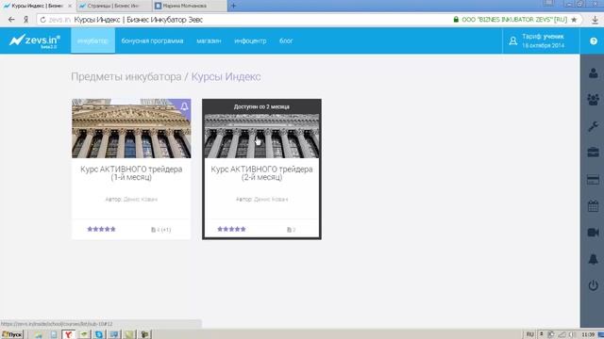Screen dimensions: 604x339
Task: Open the briefcase sidebar icon
Action: coord(594,153)
